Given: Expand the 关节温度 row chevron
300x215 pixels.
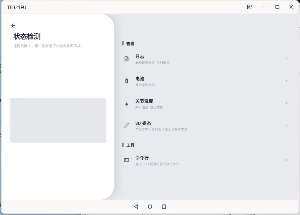Looking at the screenshot, I should 286,103.
